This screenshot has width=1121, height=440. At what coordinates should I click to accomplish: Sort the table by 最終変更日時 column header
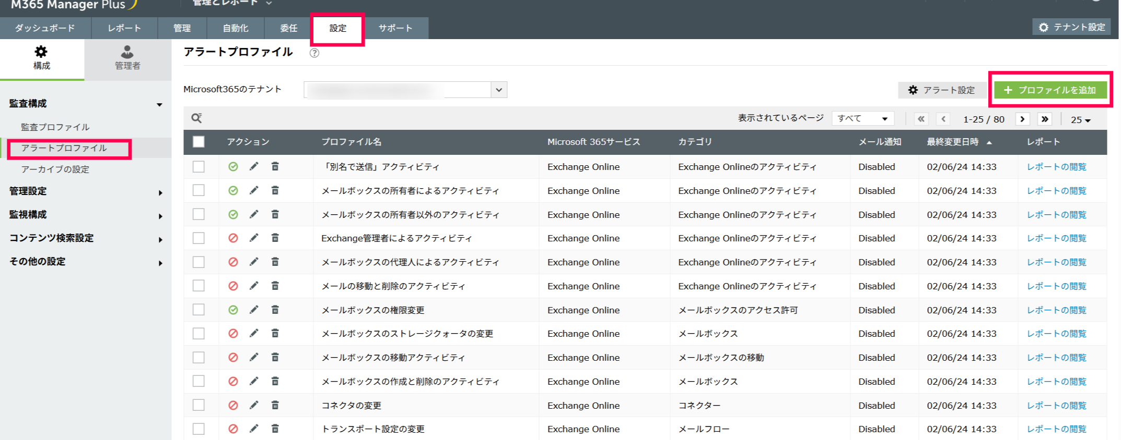952,142
